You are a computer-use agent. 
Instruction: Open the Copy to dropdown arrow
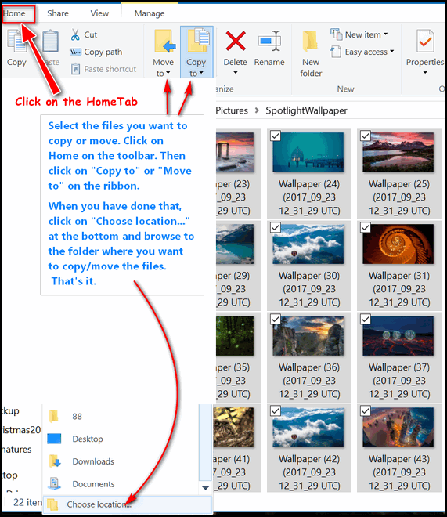pos(201,73)
